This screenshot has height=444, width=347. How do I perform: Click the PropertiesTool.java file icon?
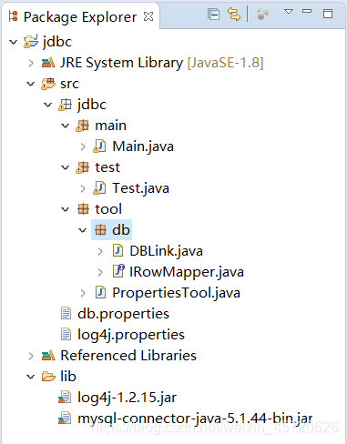point(100,293)
